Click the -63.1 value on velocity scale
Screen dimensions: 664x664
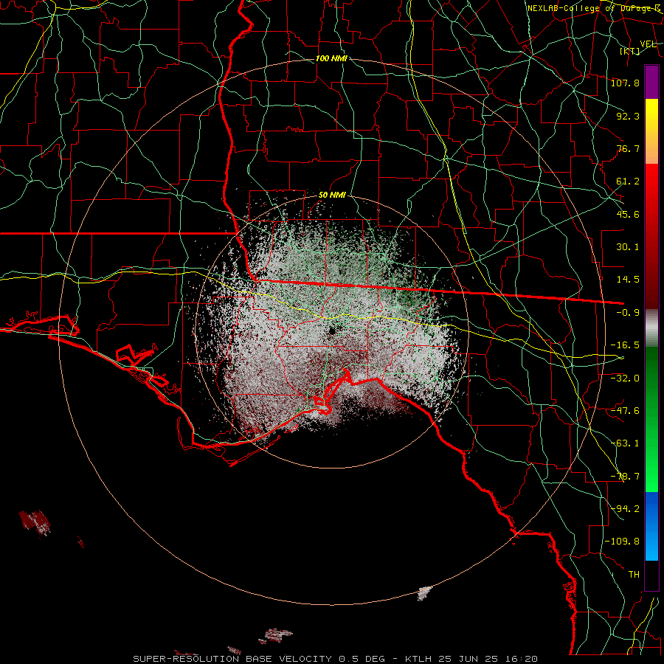tap(625, 443)
